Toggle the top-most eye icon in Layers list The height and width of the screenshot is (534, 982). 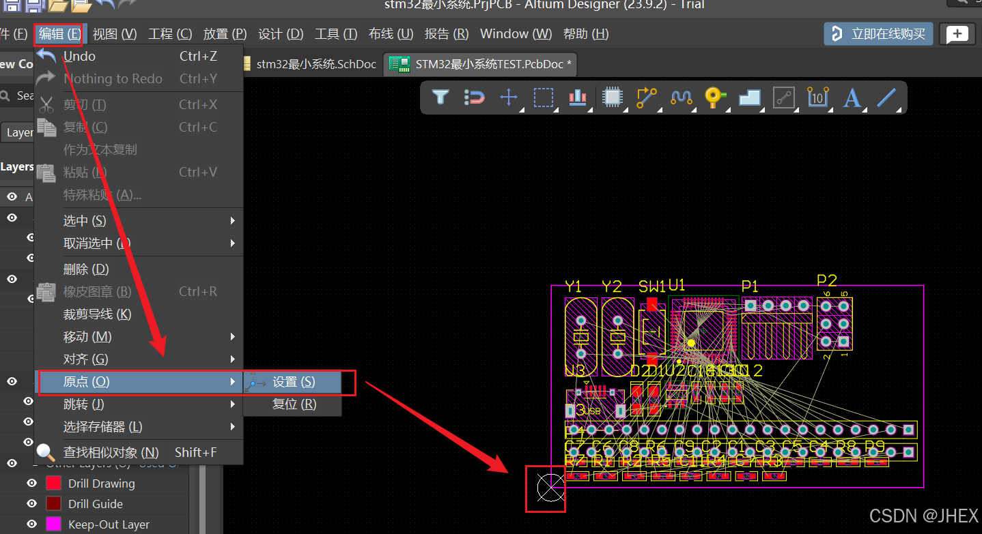12,196
